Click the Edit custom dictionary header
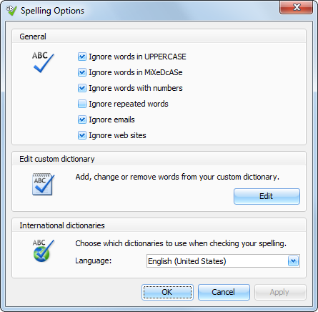Viewport: 318px width, 312px height. (57, 159)
